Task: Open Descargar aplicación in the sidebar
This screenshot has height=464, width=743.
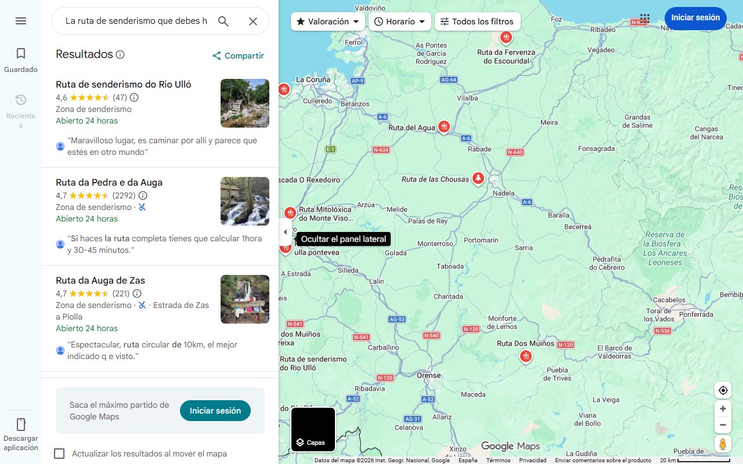Action: 21,433
